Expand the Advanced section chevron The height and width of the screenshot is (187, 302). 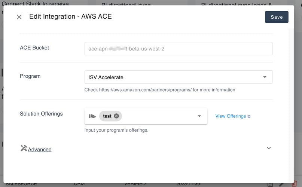(268, 148)
